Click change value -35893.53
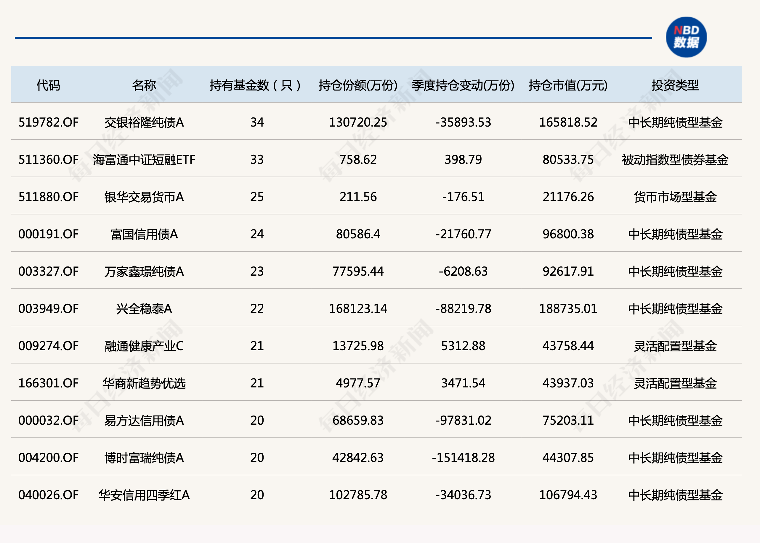Viewport: 760px width, 543px height. pyautogui.click(x=463, y=122)
